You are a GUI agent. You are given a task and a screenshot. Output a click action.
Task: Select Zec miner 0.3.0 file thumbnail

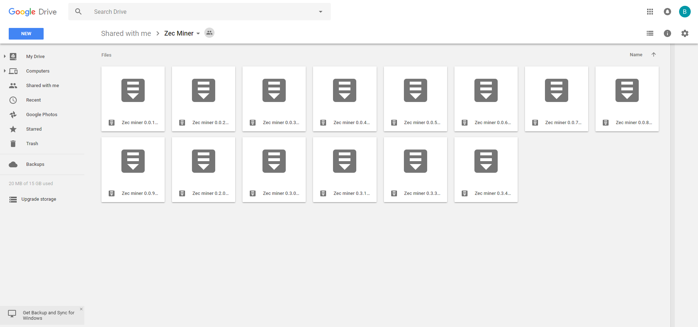[x=274, y=169]
